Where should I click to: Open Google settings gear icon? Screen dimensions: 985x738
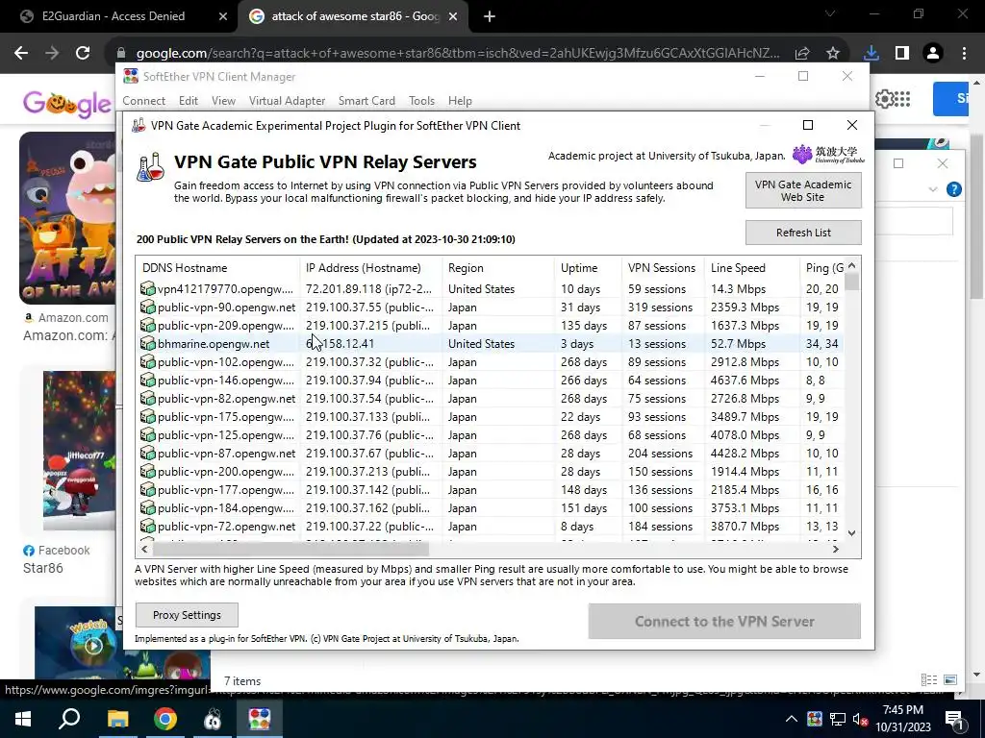[885, 99]
